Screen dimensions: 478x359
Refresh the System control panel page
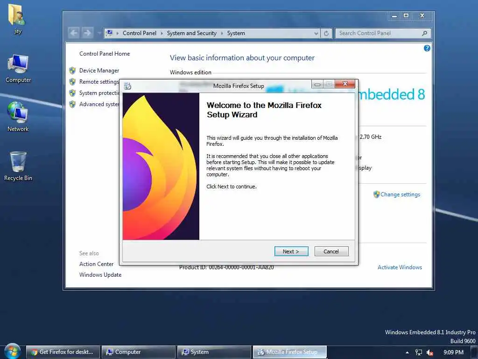(326, 33)
